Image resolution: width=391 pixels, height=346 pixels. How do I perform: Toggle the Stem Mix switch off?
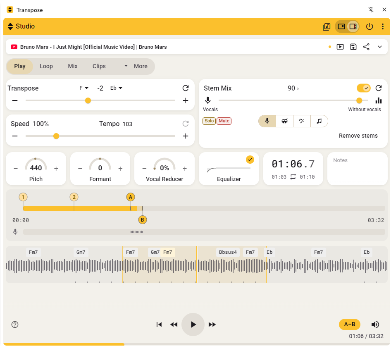click(363, 88)
